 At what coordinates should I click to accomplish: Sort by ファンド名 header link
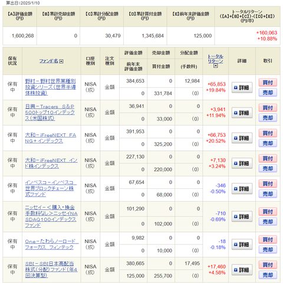tap(48, 61)
